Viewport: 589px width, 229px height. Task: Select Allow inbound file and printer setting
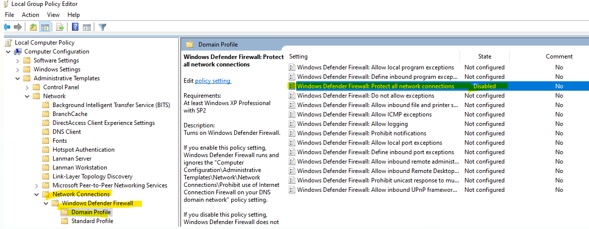coord(378,105)
